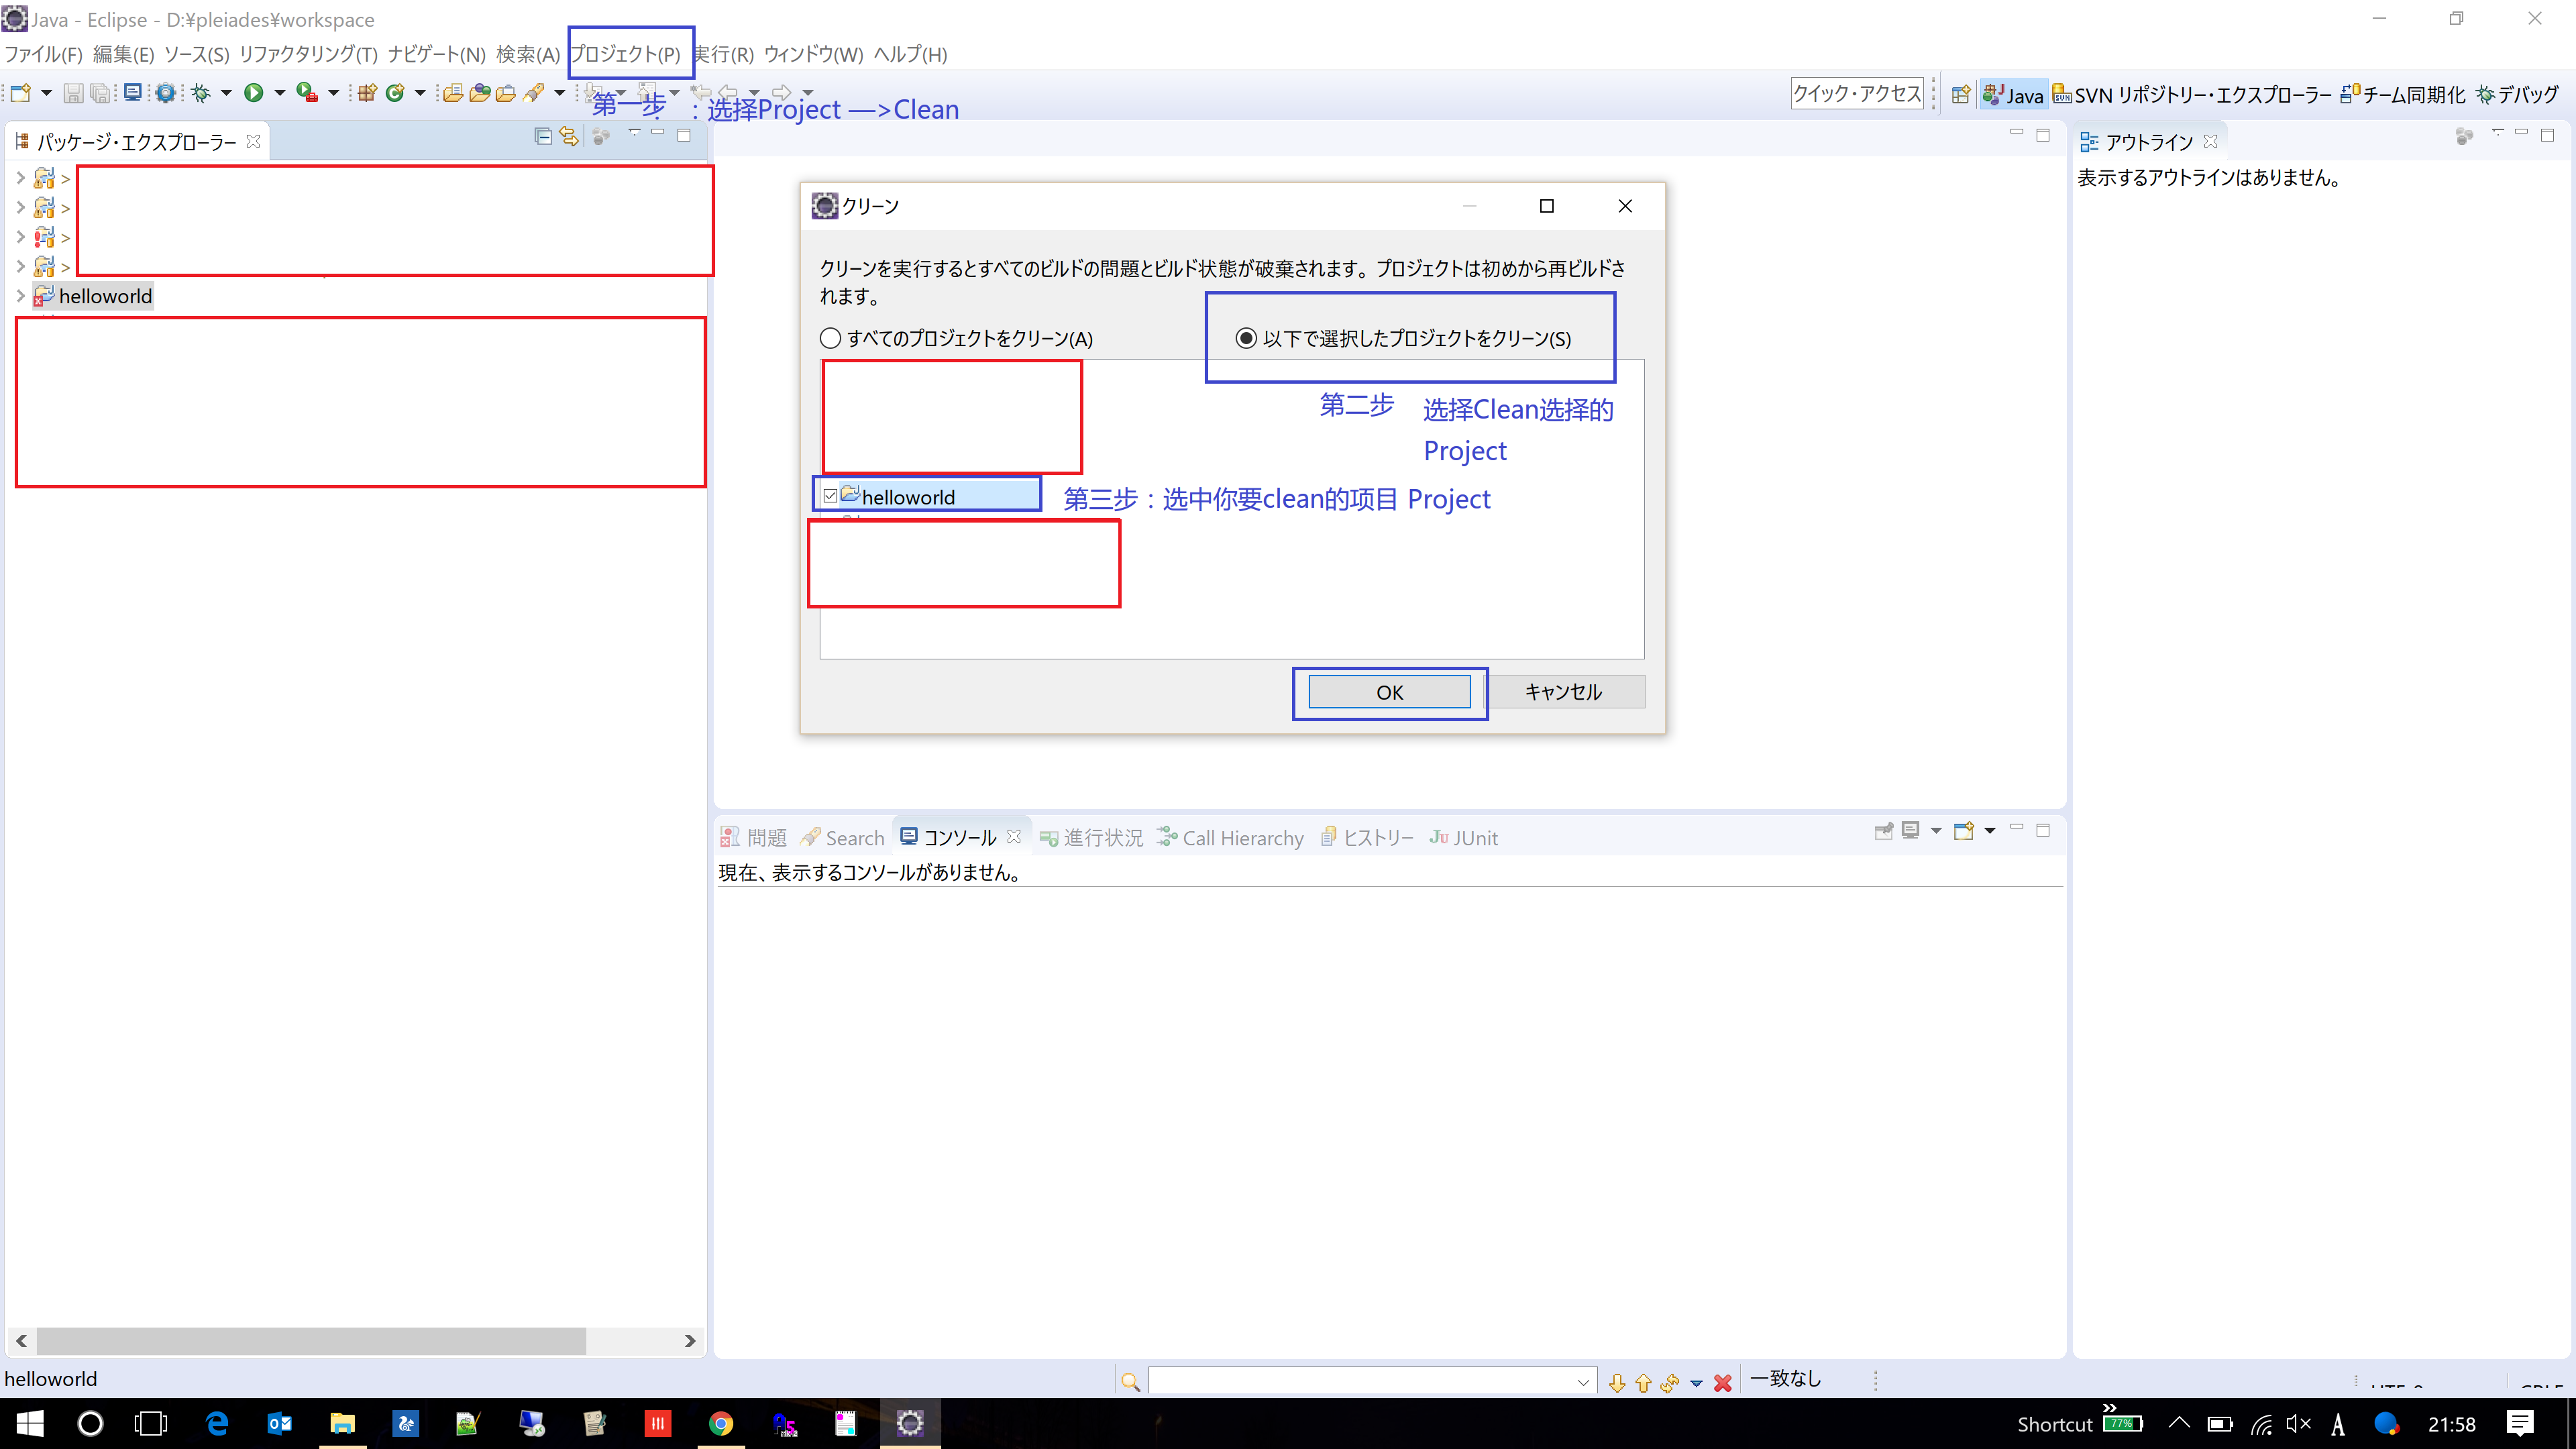Image resolution: width=2576 pixels, height=1449 pixels.
Task: Click the Debug bug toolbar icon
Action: tap(201, 93)
